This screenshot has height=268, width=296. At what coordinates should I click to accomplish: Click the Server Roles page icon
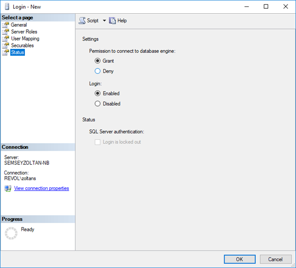pos(6,32)
